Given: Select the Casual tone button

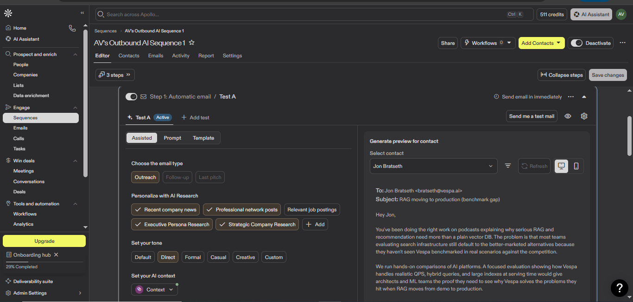Looking at the screenshot, I should [x=218, y=257].
